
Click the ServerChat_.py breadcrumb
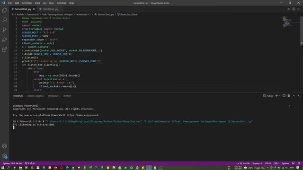tap(104, 15)
